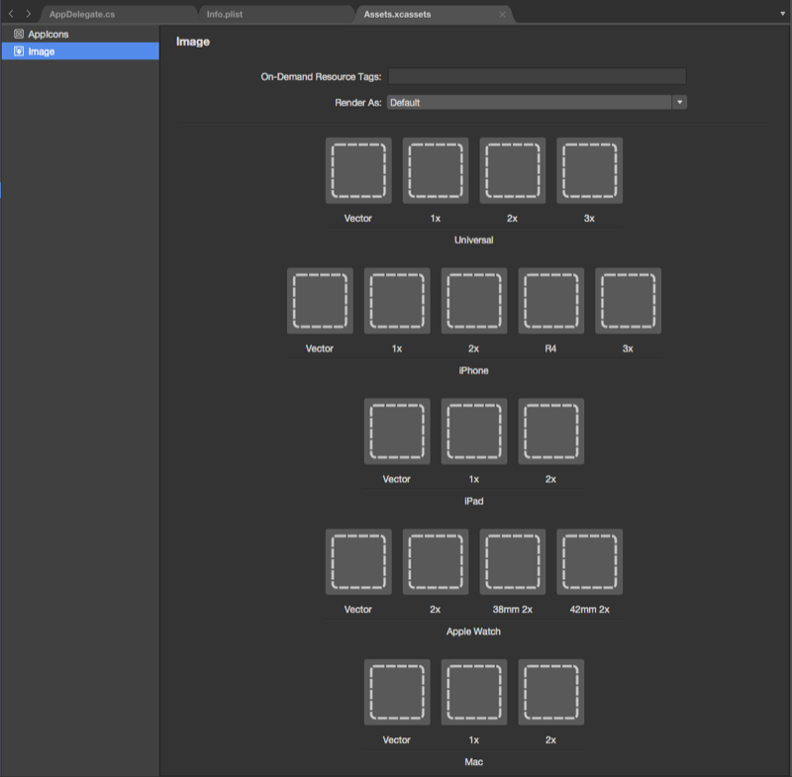Click the back navigation arrow
The image size is (792, 777).
pyautogui.click(x=10, y=13)
